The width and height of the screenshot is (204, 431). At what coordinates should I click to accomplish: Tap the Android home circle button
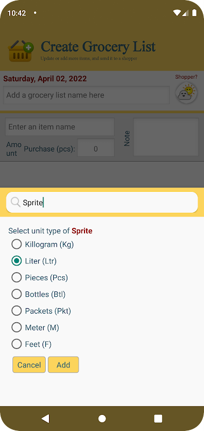click(102, 419)
